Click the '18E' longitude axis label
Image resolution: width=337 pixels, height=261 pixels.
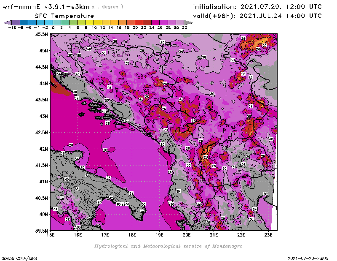pyautogui.click(x=132, y=235)
